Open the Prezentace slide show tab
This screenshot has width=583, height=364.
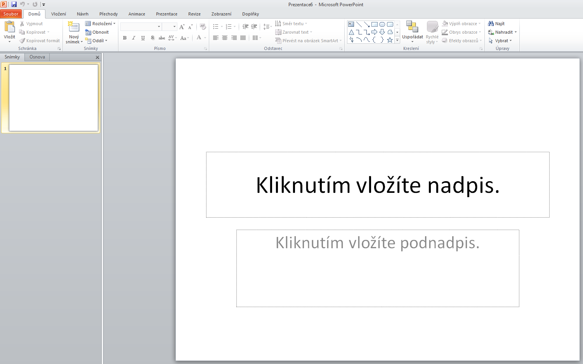(x=167, y=14)
